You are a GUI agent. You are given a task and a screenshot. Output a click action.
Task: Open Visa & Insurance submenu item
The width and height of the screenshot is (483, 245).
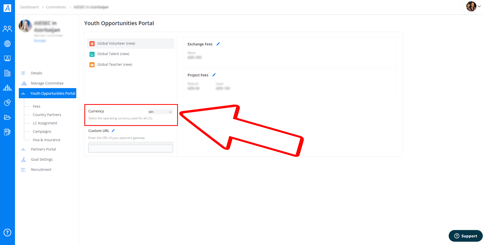click(47, 140)
